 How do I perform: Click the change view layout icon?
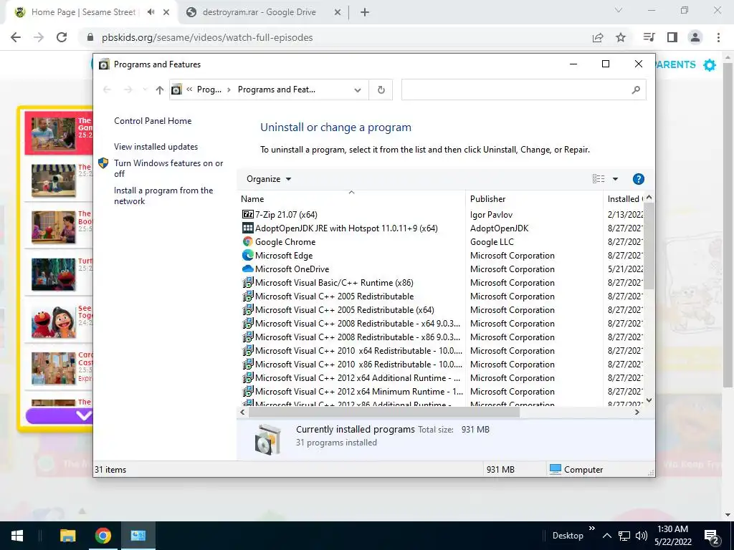599,178
